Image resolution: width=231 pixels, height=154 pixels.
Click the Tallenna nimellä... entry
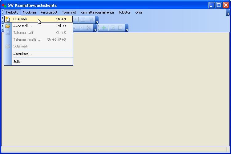click(38, 39)
